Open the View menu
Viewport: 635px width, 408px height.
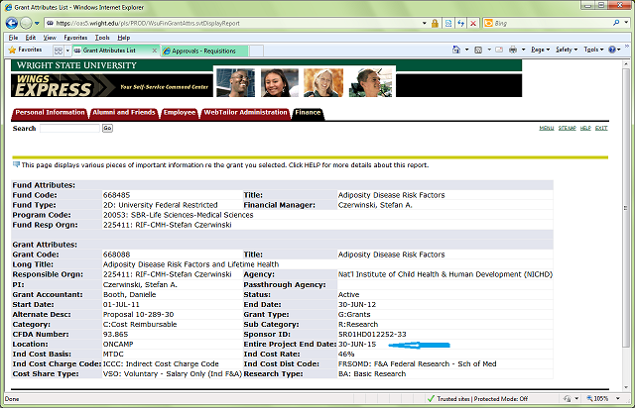coord(50,38)
